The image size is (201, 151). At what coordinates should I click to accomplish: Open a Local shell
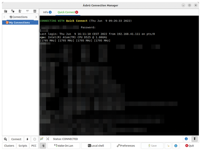click(96, 146)
